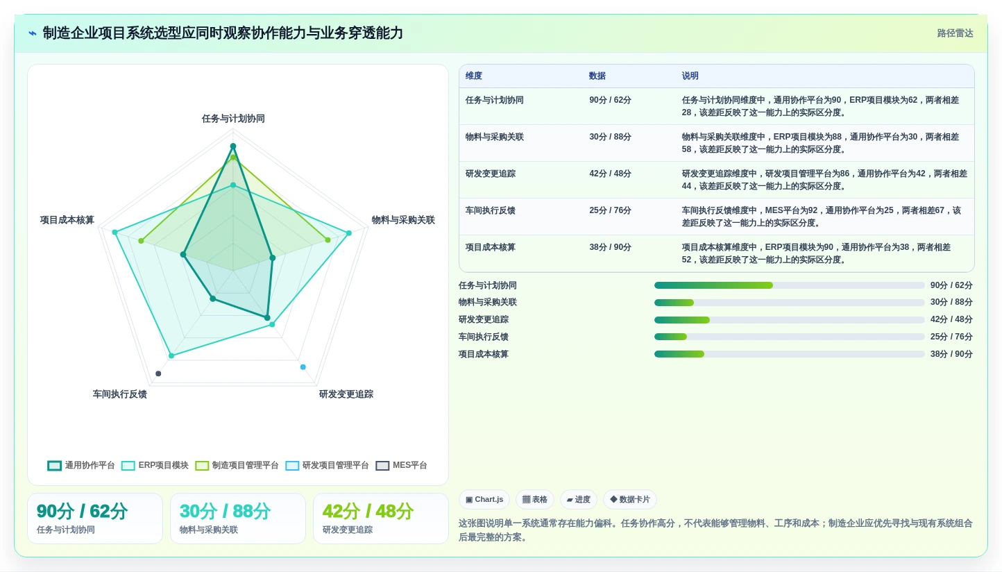The width and height of the screenshot is (1002, 572).
Task: Click the radar axis label 任务与计划协同
Action: [233, 119]
